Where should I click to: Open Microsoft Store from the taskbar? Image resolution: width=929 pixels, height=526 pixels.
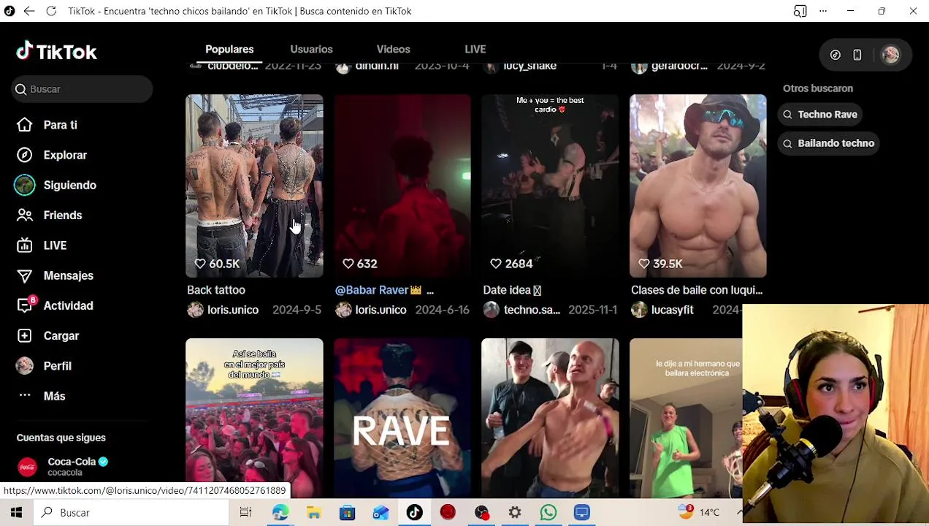tap(347, 513)
